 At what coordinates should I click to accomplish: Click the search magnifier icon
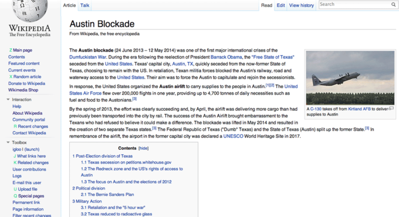click(x=393, y=5)
